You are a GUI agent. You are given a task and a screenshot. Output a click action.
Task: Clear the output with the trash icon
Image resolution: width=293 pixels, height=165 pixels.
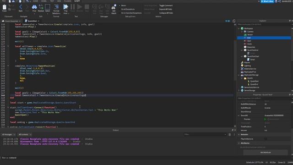[230, 134]
